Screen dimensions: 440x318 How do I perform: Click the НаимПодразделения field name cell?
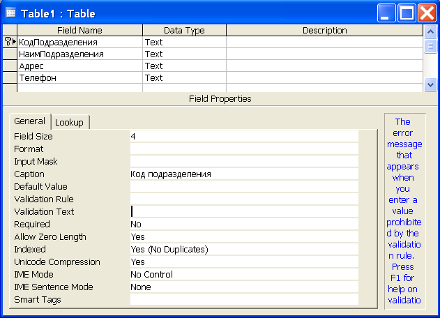79,54
